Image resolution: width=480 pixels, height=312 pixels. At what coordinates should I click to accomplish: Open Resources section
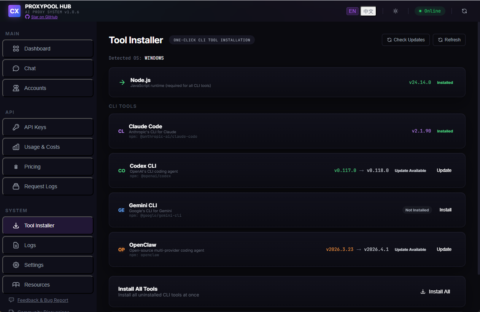tap(48, 285)
